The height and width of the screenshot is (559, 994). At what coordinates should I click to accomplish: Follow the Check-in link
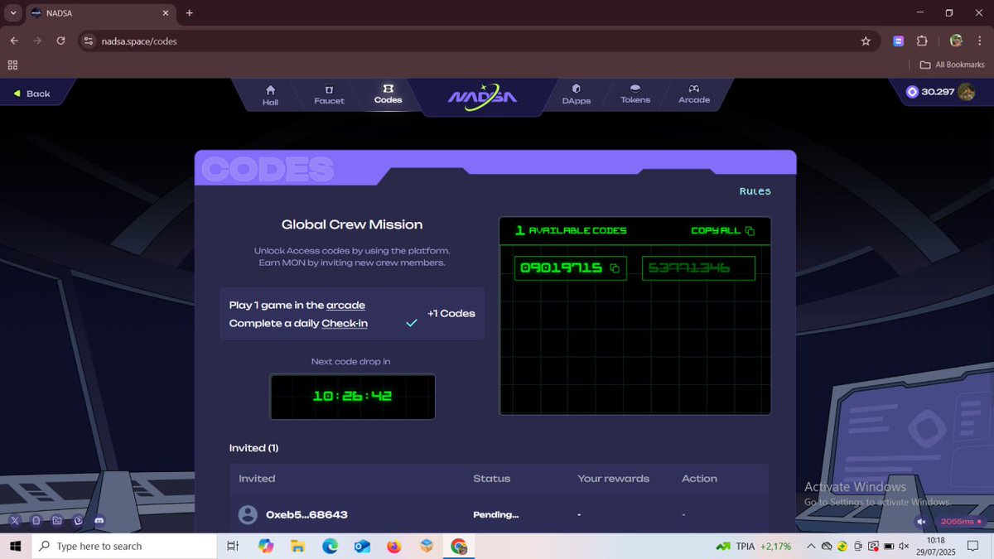[x=345, y=324]
